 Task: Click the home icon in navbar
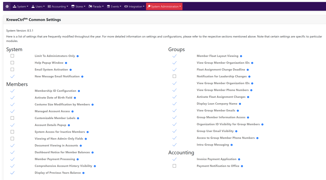[x=7, y=6]
